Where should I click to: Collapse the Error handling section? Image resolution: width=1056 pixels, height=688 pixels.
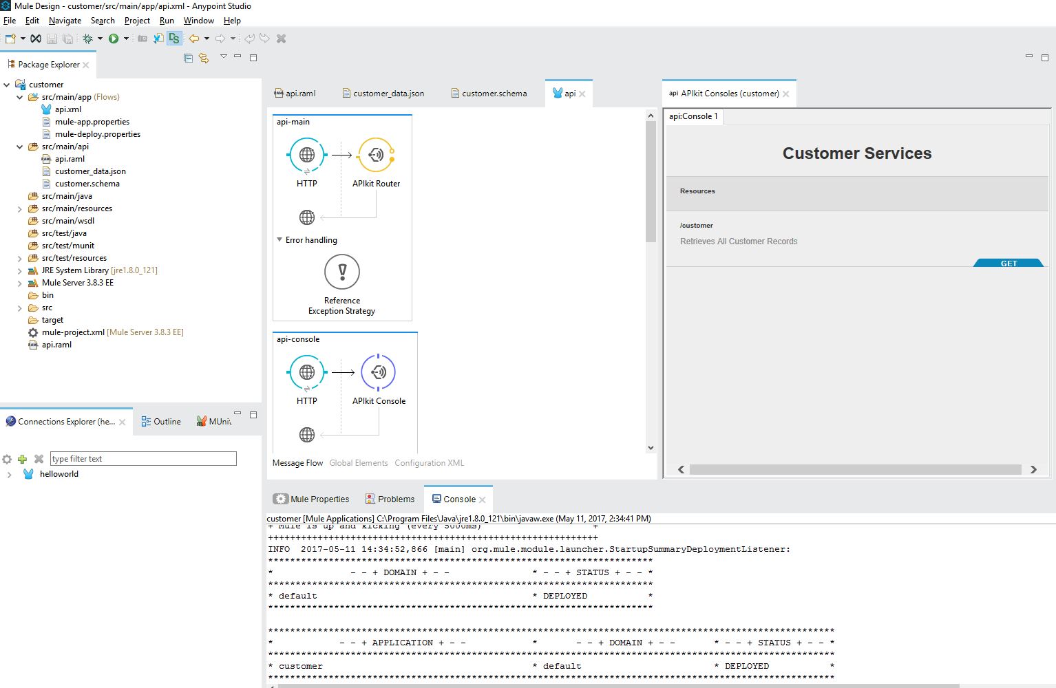tap(279, 240)
